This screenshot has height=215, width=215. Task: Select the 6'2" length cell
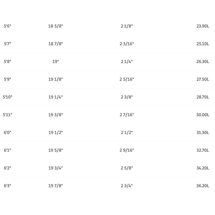(8, 168)
